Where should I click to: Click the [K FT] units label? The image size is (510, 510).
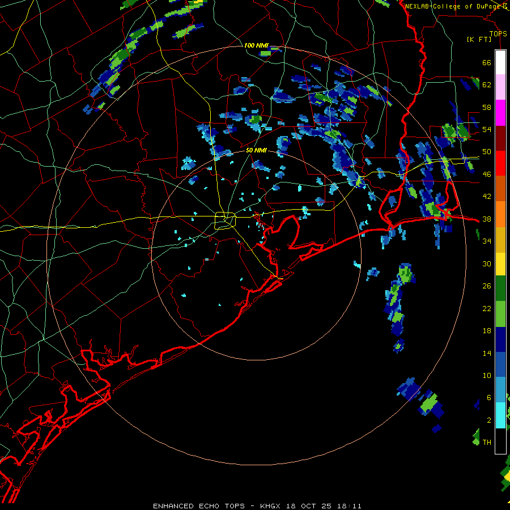(x=479, y=39)
